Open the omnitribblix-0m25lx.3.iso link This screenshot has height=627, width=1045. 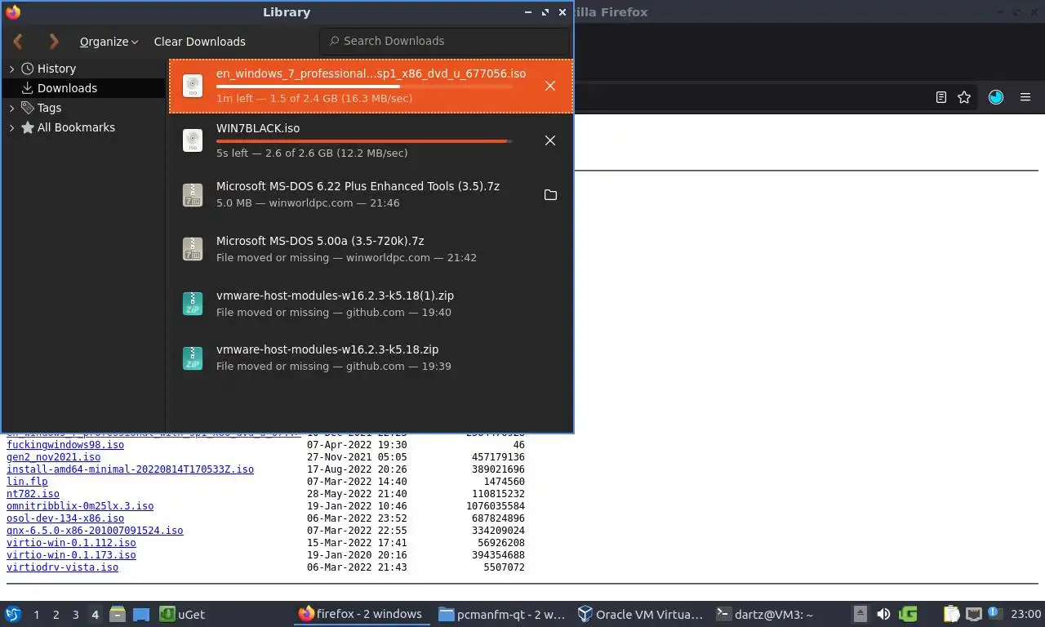pos(80,506)
